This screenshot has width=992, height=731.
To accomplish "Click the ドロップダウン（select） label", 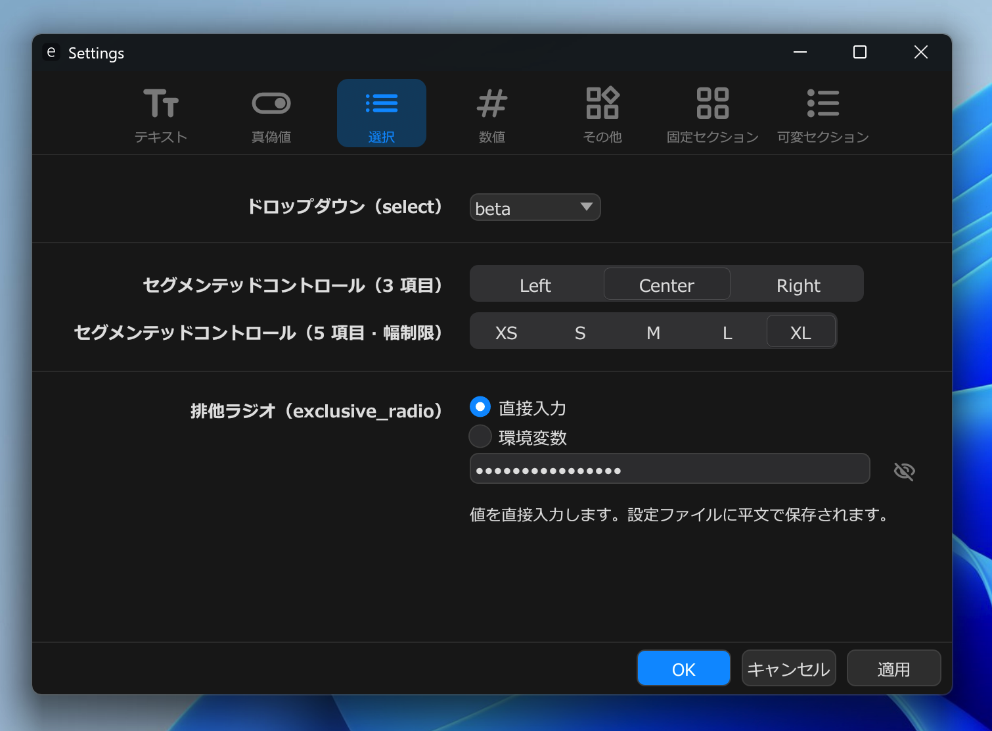I will pos(344,206).
